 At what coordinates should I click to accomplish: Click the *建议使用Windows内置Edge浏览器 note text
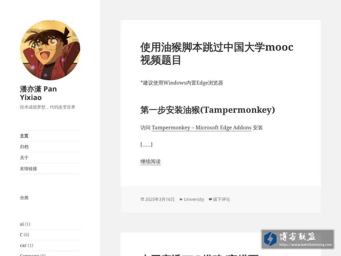tap(182, 83)
